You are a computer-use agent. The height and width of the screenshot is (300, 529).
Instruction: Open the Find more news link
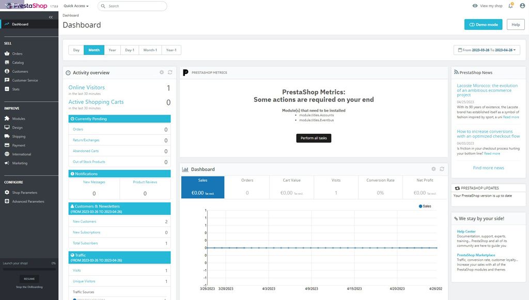point(488,167)
